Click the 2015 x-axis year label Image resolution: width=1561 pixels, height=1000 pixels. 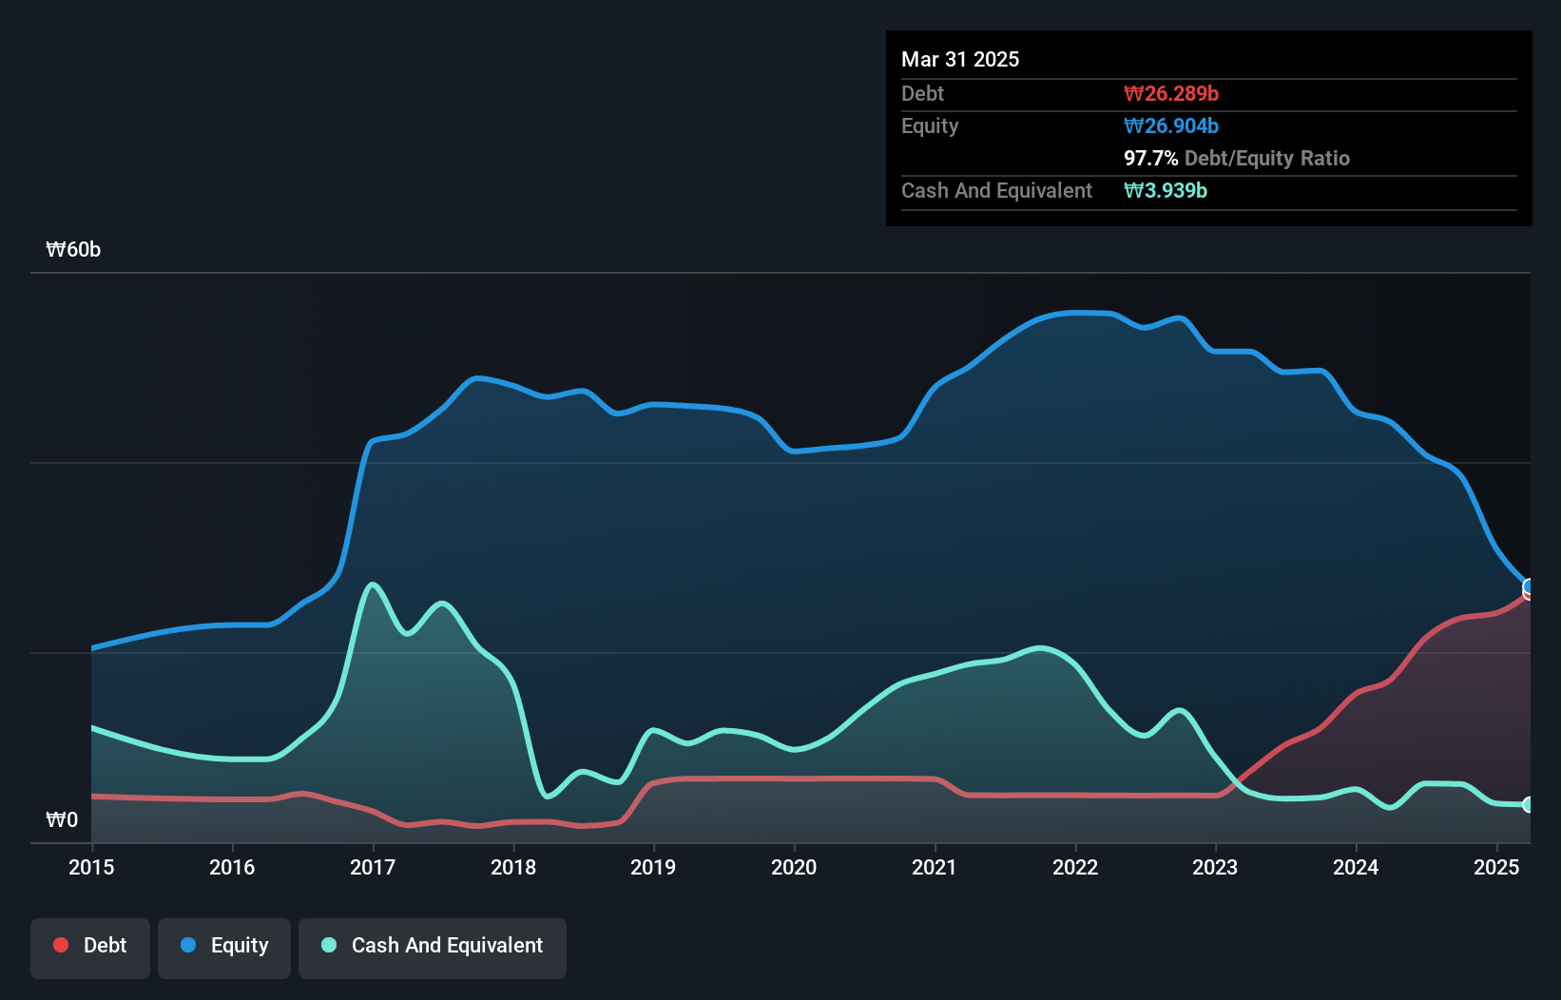coord(91,867)
